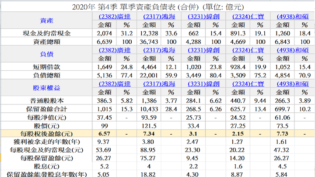Image resolution: width=315 pixels, height=177 pixels.
Task: Select cell with value 268.5
Action: pyautogui.click(x=193, y=109)
